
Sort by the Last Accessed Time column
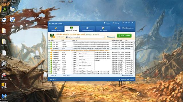[117, 41]
